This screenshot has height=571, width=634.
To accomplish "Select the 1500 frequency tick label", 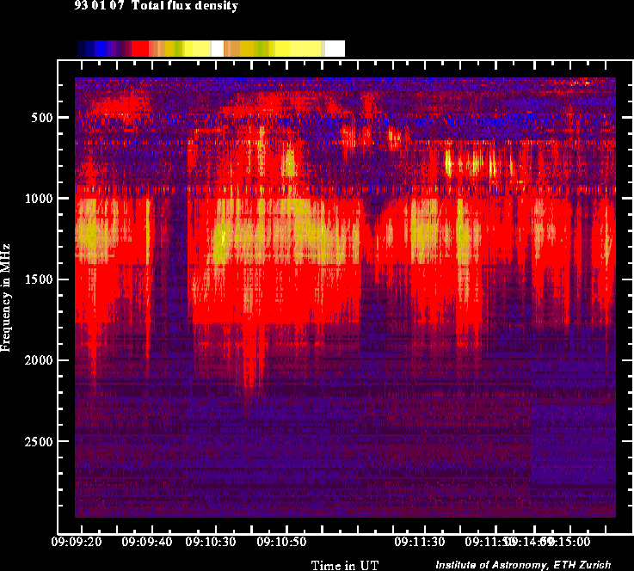I will coord(39,279).
